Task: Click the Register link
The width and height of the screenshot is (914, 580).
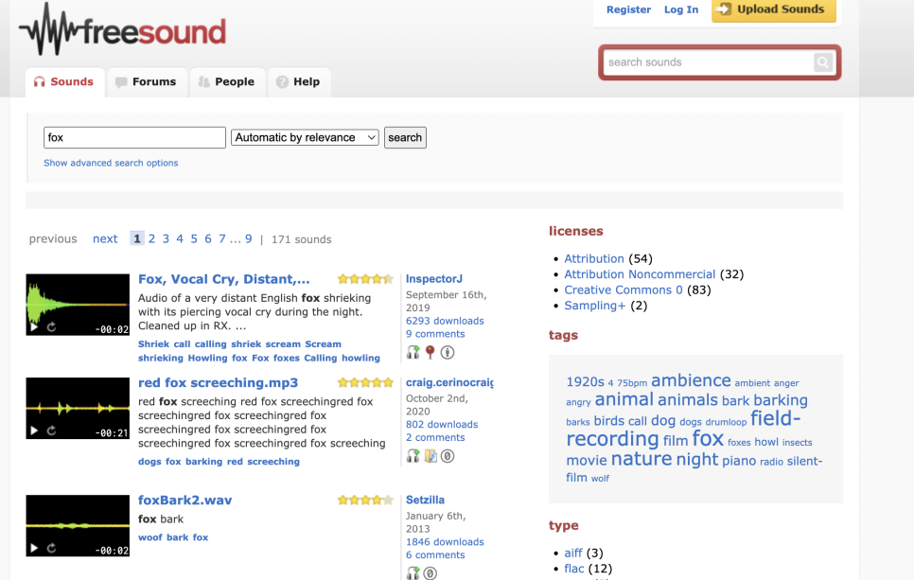Action: tap(628, 9)
